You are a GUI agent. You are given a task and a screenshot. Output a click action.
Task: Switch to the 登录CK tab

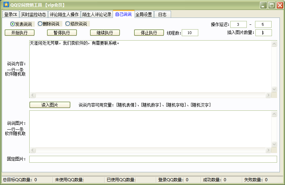click(11, 14)
